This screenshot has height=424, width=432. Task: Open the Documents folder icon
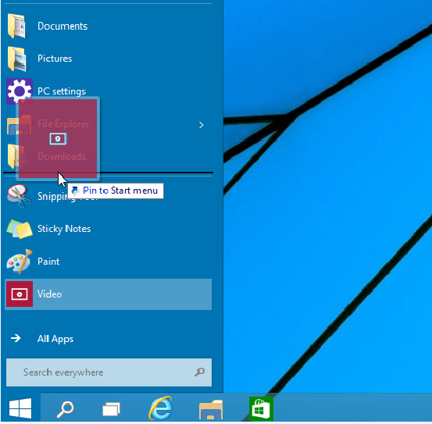point(17,26)
